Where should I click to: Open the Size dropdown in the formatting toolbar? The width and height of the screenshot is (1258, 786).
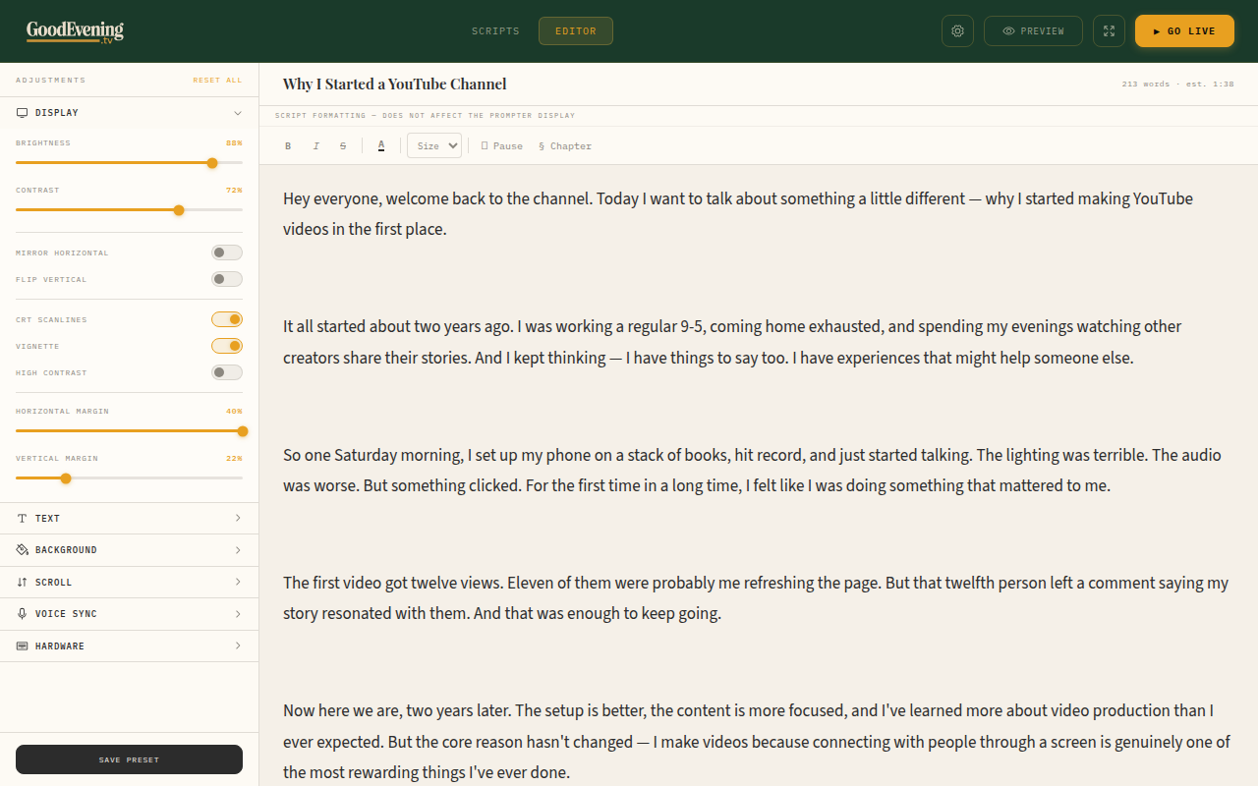click(433, 144)
